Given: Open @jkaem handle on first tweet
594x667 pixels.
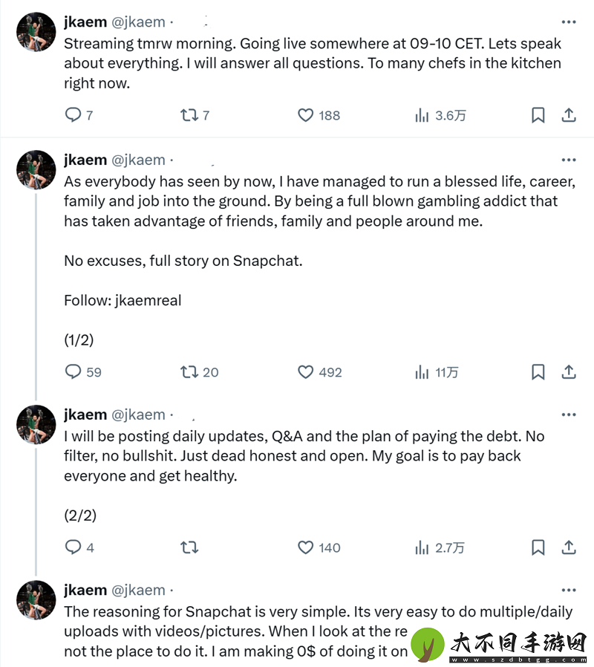Looking at the screenshot, I should (x=138, y=22).
